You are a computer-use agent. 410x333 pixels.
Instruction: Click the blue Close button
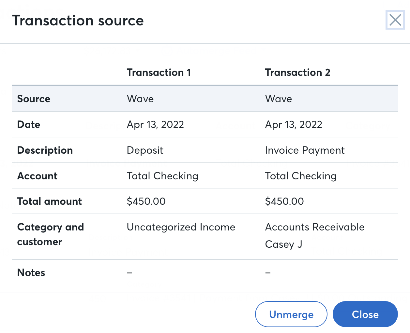[365, 314]
